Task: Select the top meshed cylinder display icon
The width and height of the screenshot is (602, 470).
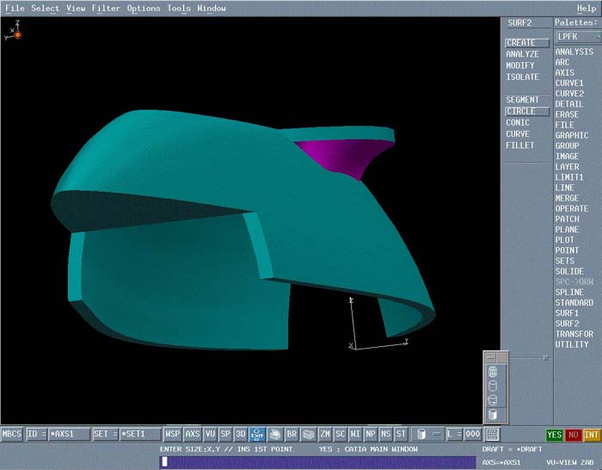Action: click(492, 372)
